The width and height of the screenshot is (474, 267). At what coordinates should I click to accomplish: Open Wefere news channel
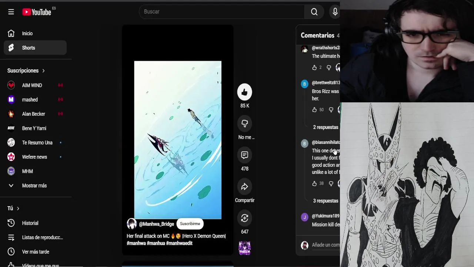point(35,157)
